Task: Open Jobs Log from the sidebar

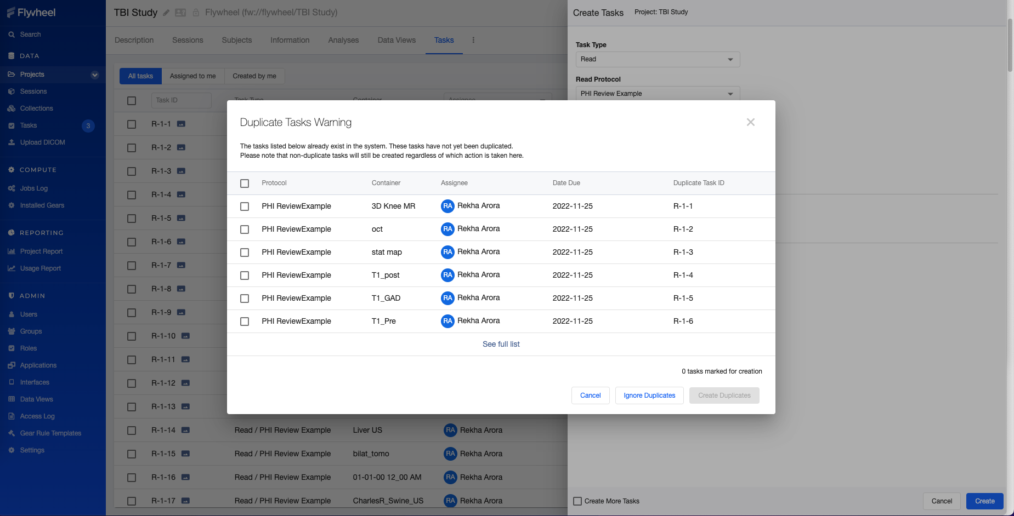Action: point(33,188)
